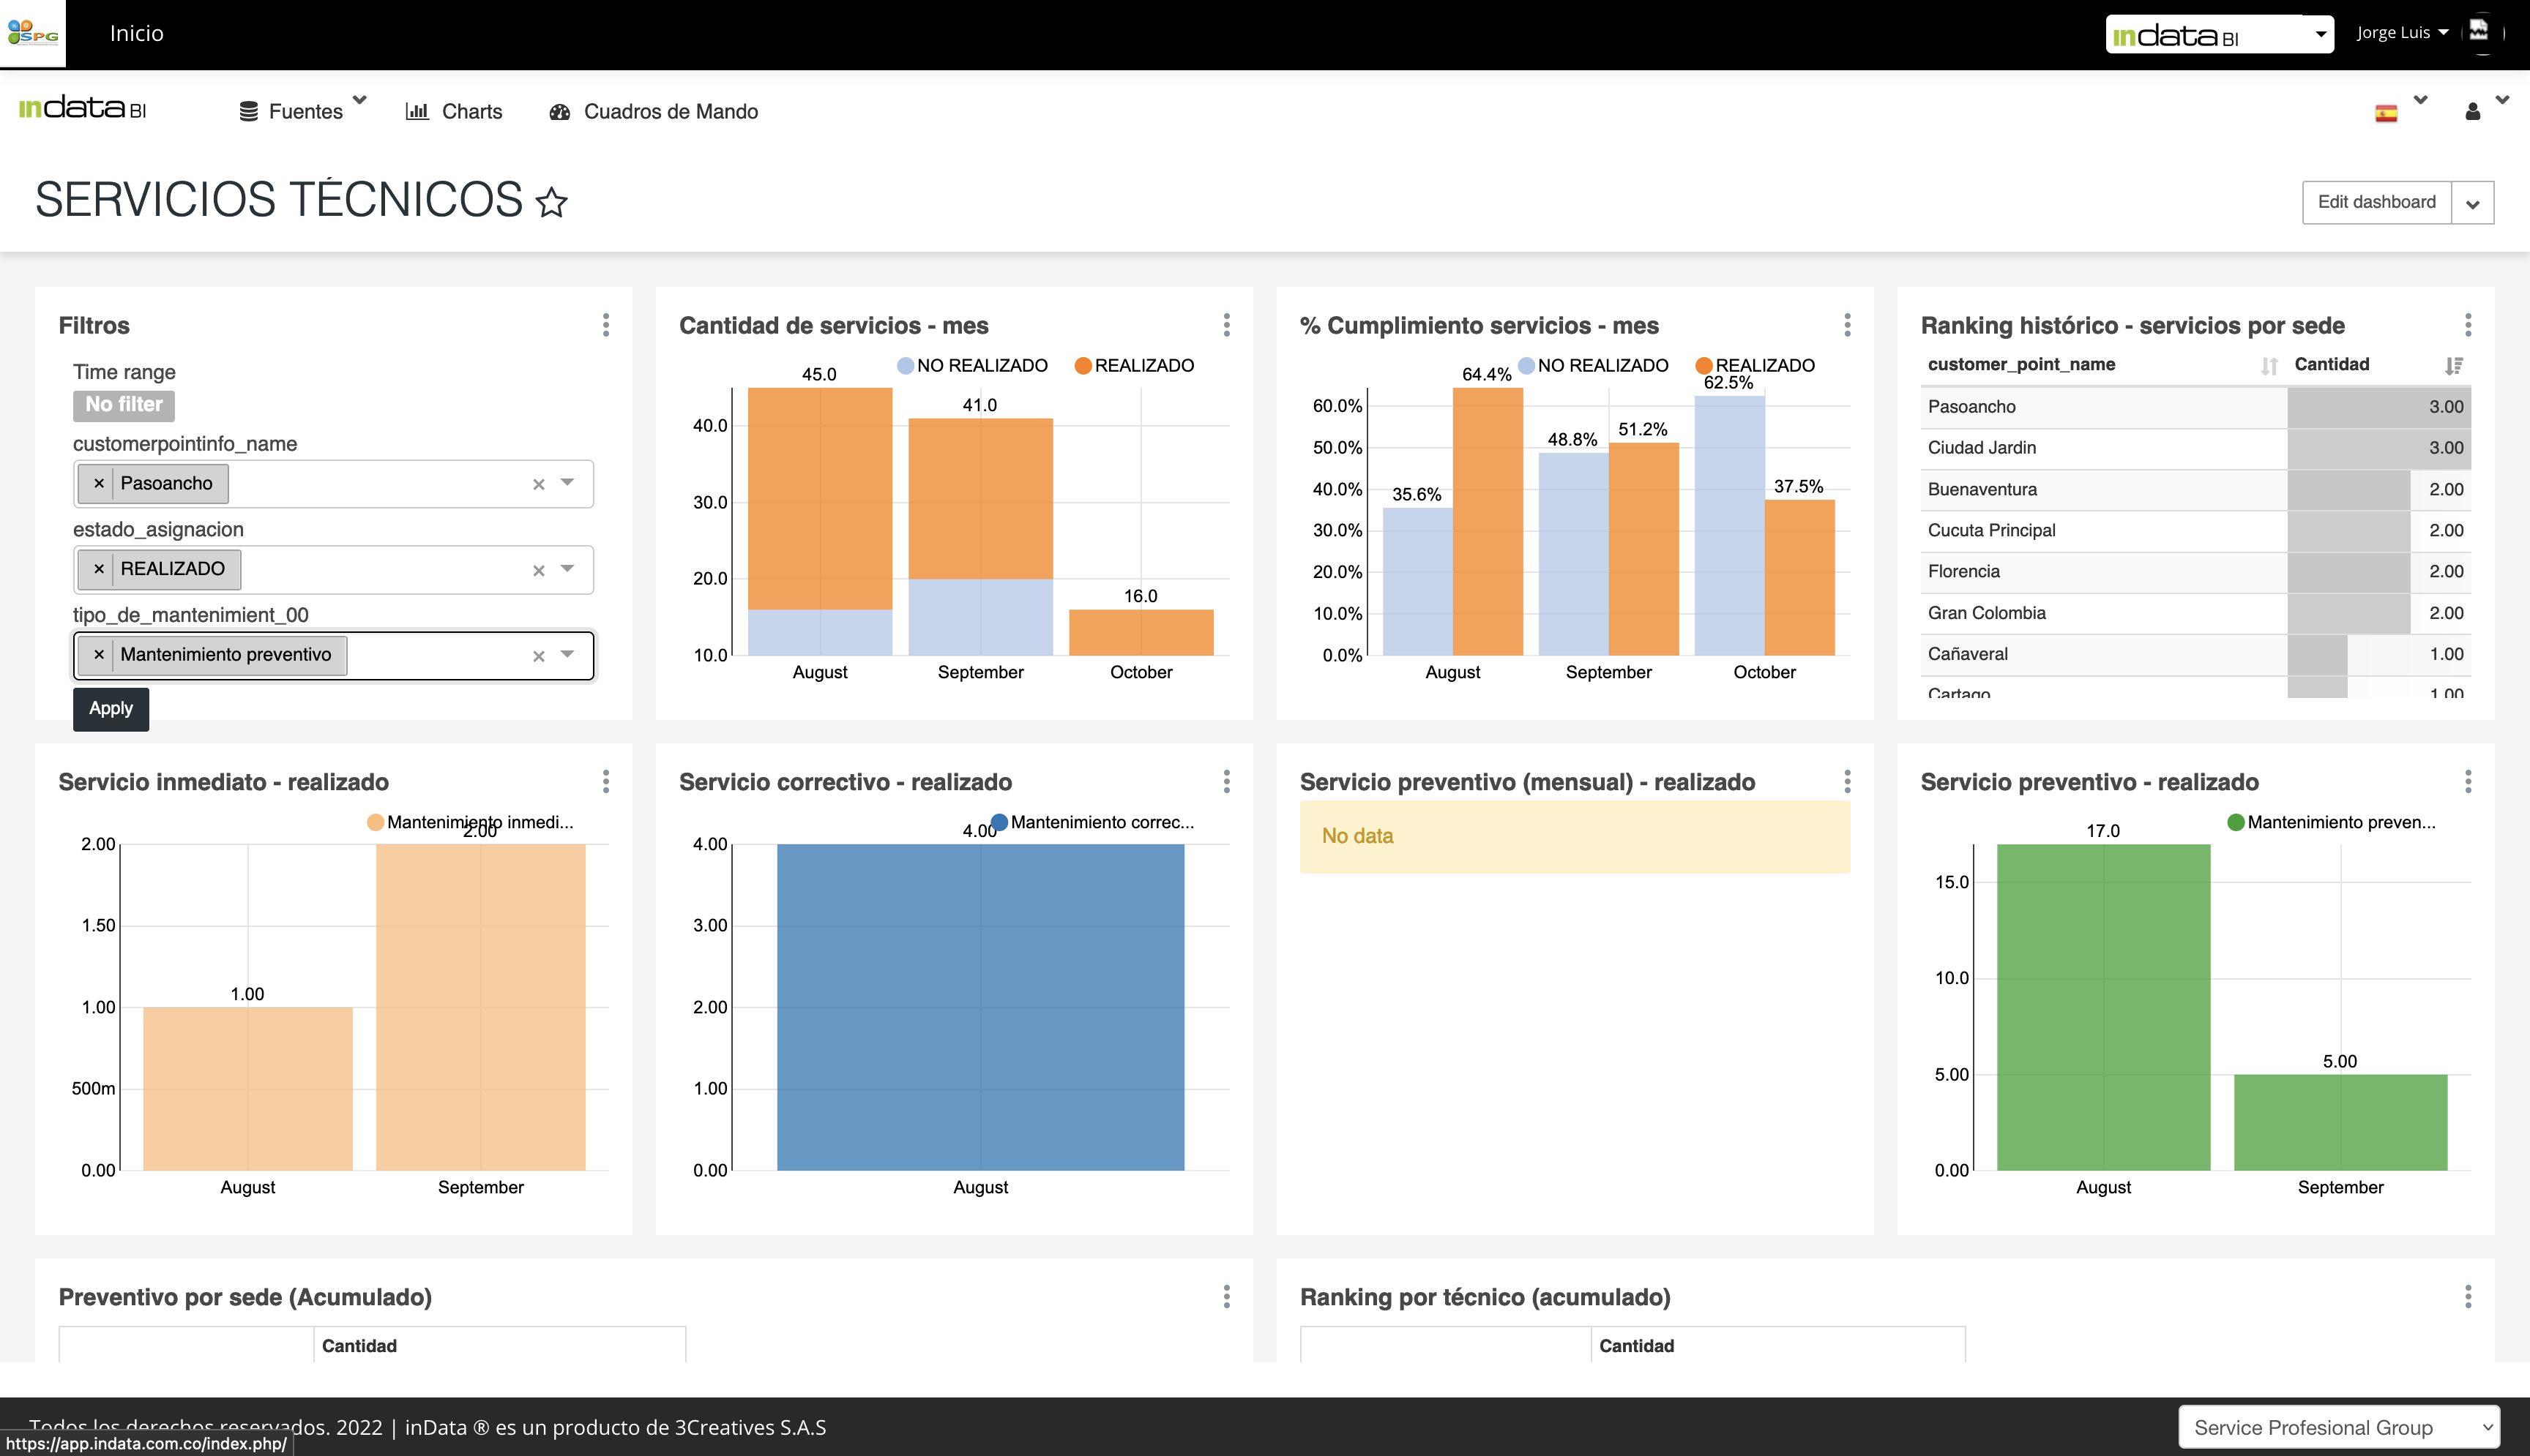Star the SERVICIOS TÉCNICOS dashboard as favorite
This screenshot has width=2530, height=1456.
(x=551, y=202)
